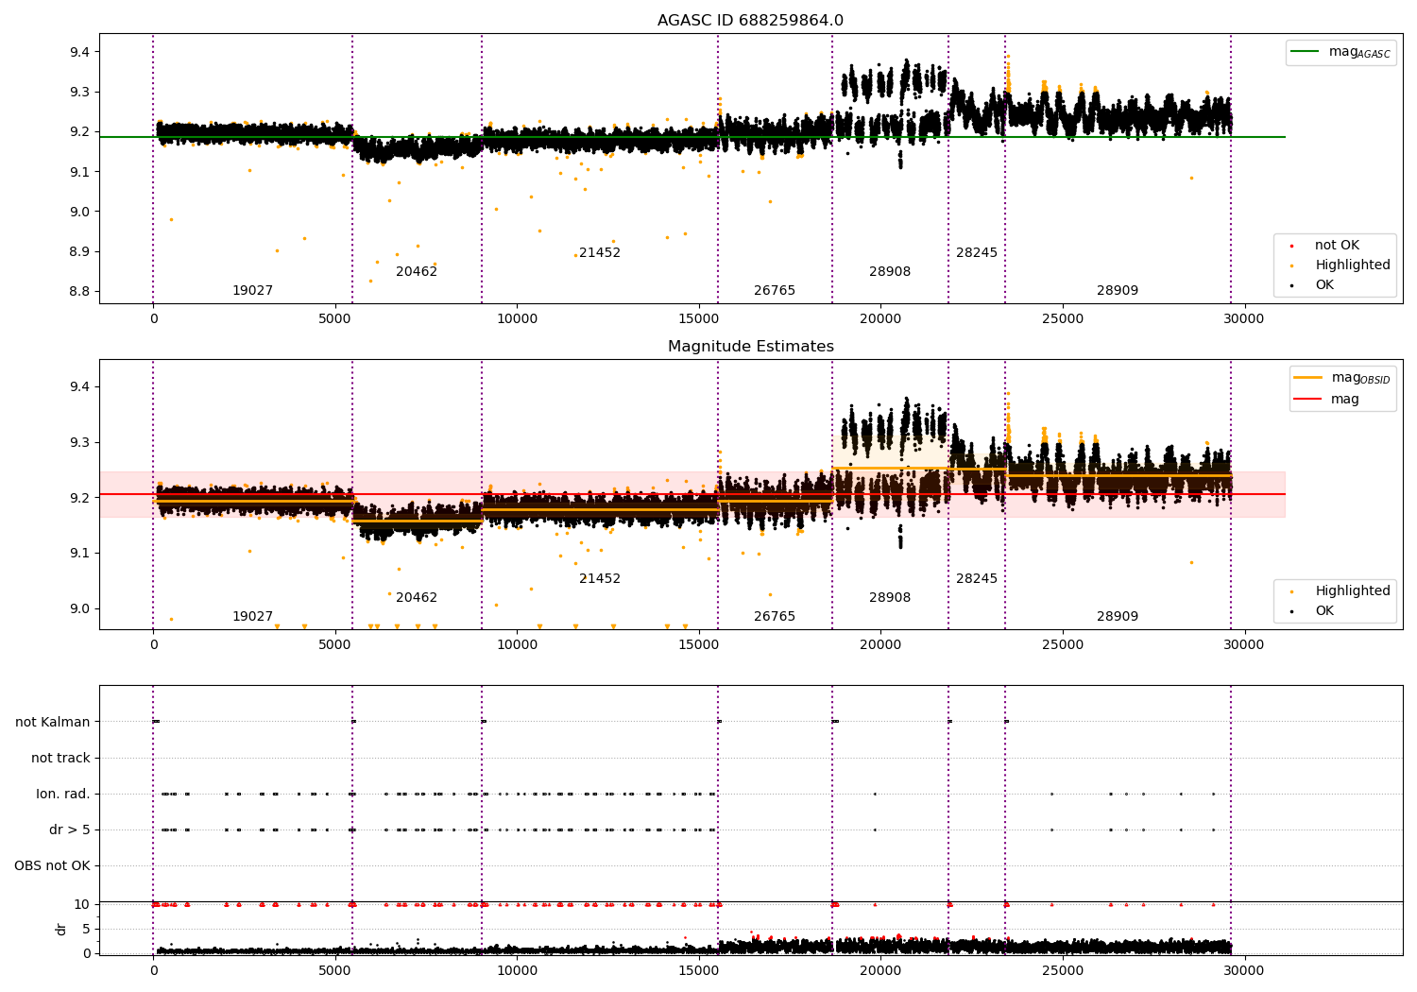
Task: Click the 'OK' entry in the AGASC ID plot legend
Action: (1324, 285)
